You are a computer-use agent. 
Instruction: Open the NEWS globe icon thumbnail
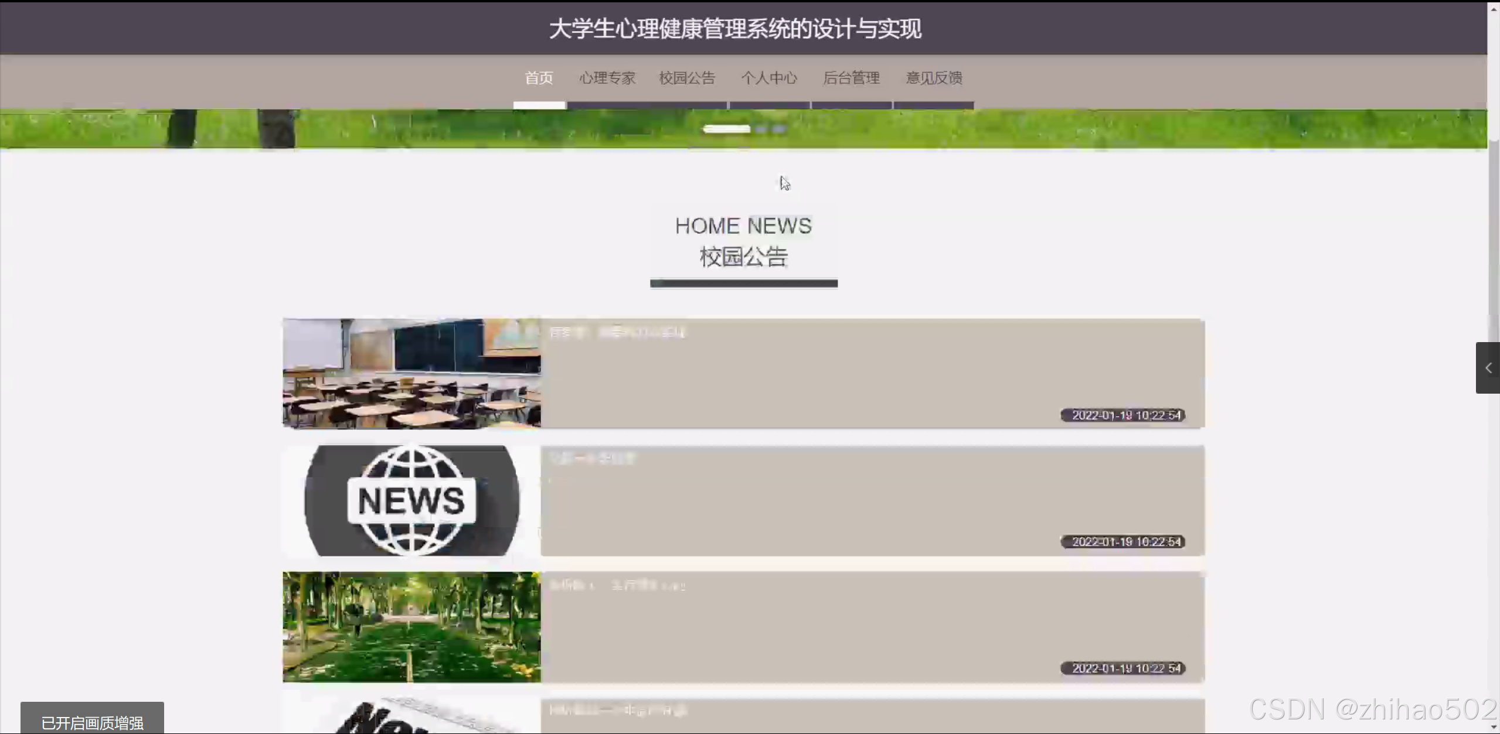[411, 500]
